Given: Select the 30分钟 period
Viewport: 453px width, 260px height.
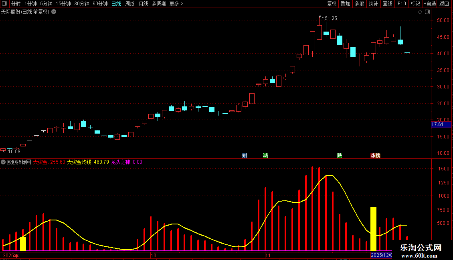Looking at the screenshot, I should 82,4.
